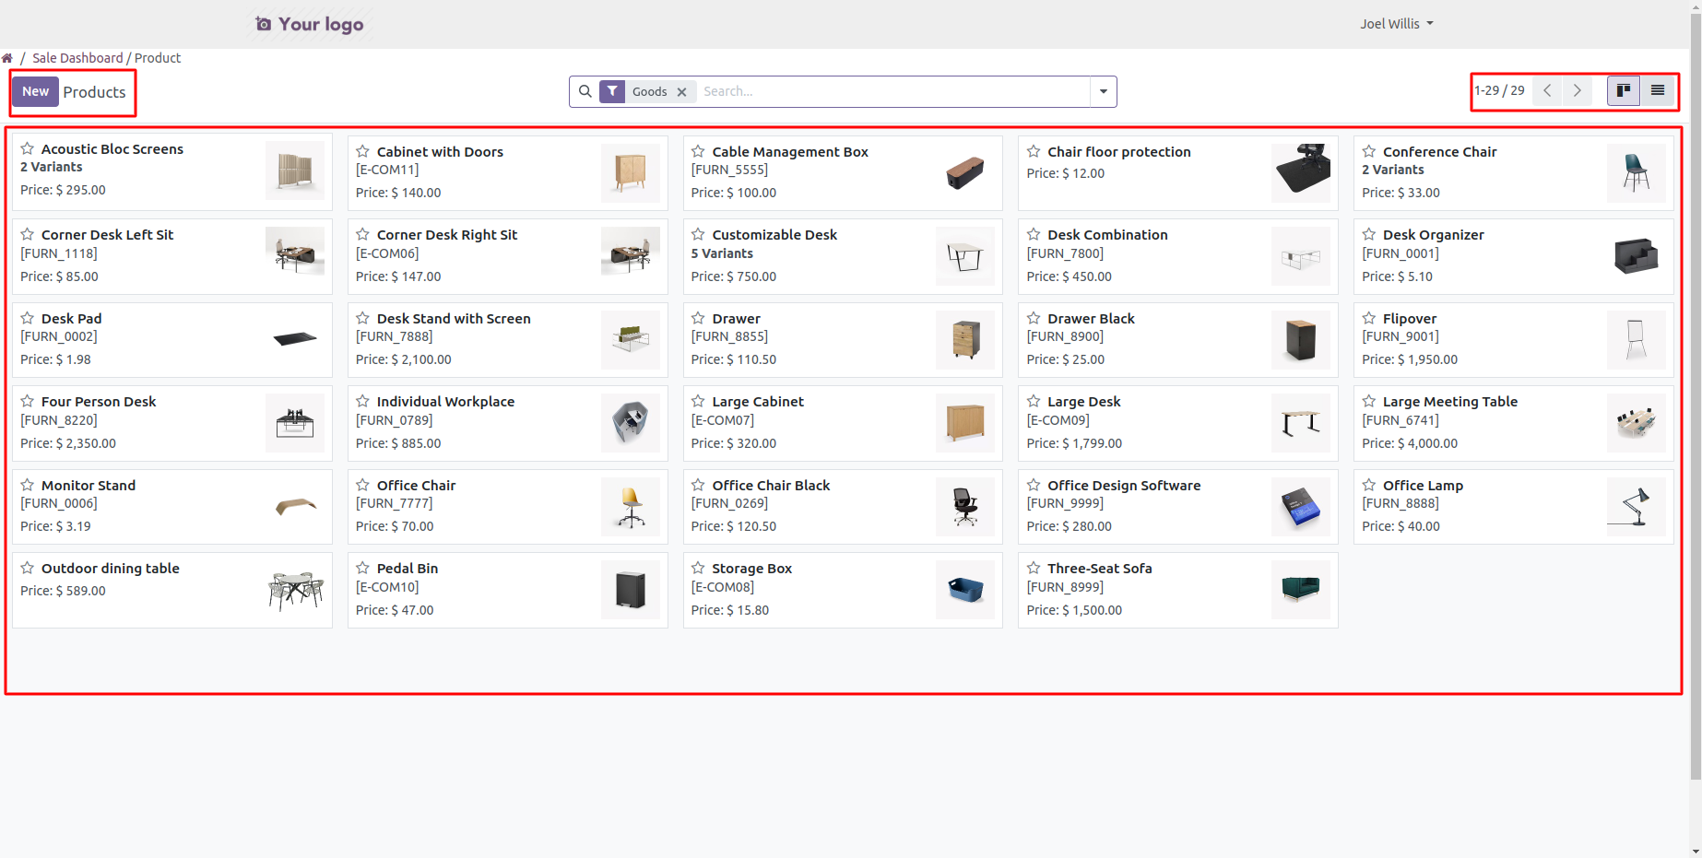Image resolution: width=1702 pixels, height=858 pixels.
Task: Click the 5 Variants label
Action: 722,253
